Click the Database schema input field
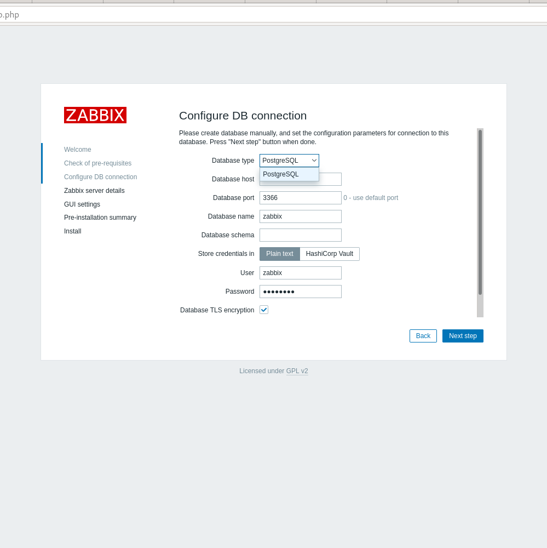Screen dimensions: 547x548 click(x=301, y=235)
